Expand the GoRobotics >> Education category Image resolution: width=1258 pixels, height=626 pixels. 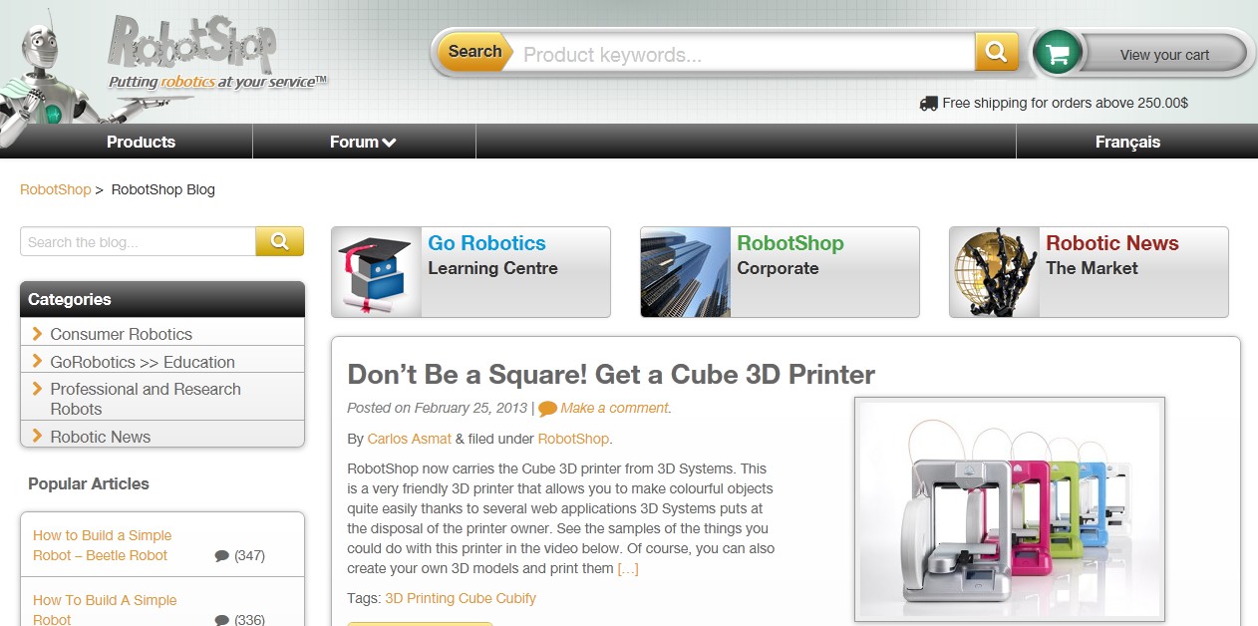[37, 362]
